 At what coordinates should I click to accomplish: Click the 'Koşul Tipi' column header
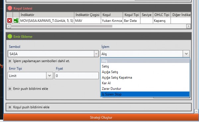(x=131, y=15)
